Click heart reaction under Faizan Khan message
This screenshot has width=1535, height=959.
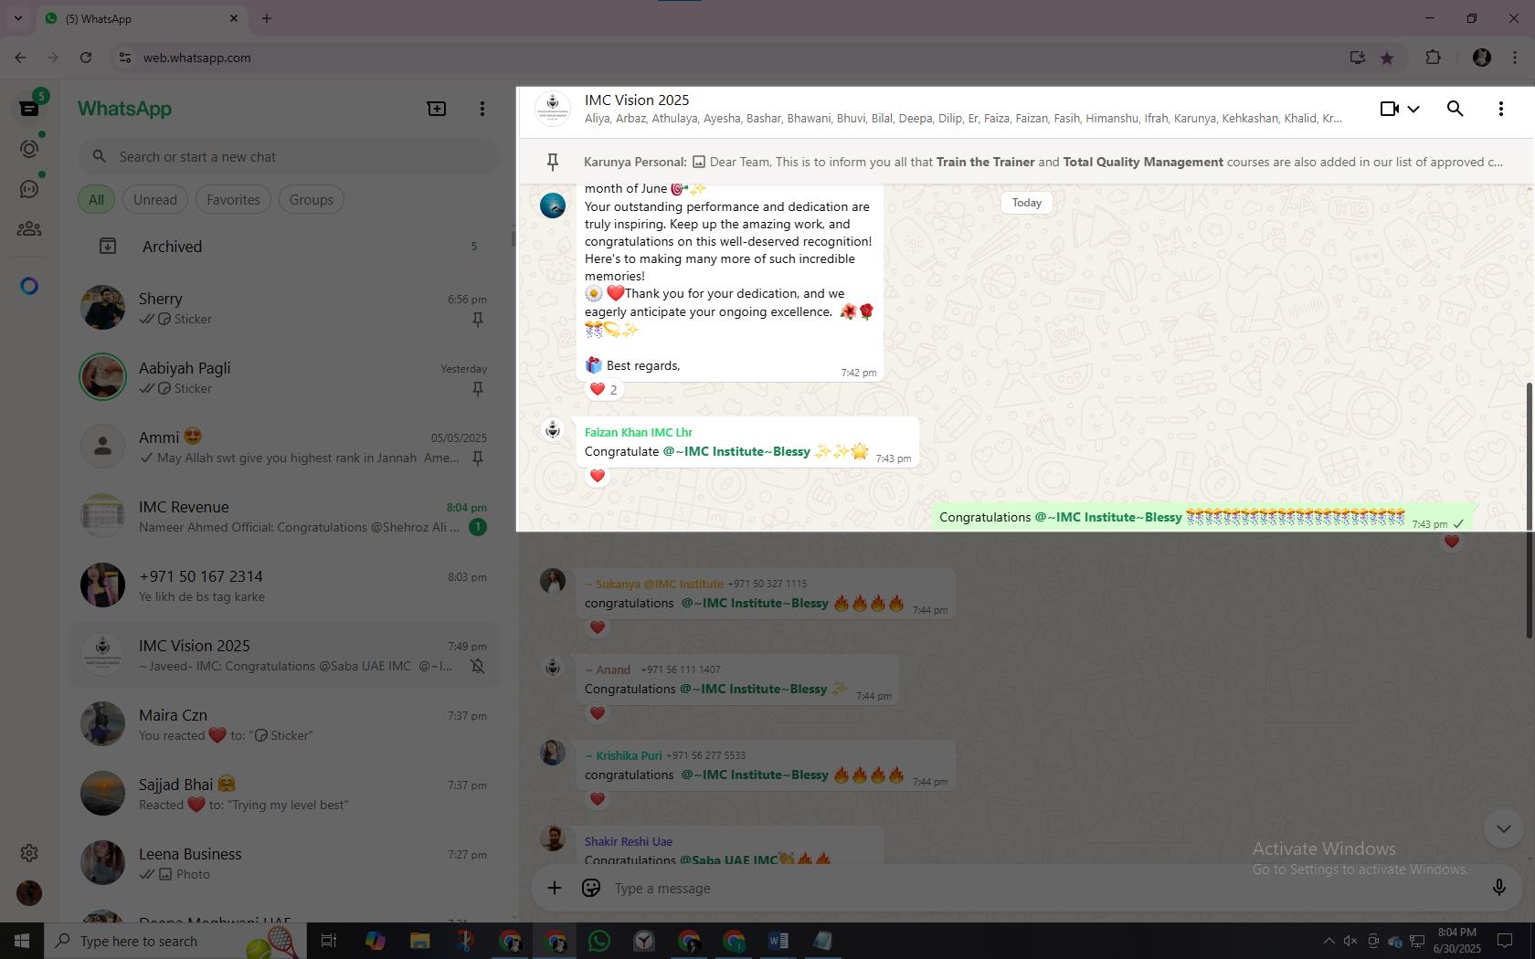598,476
